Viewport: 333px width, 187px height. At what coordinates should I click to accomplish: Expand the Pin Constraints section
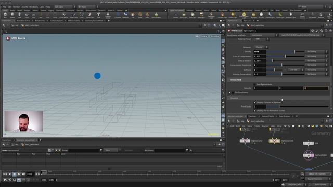[230, 92]
